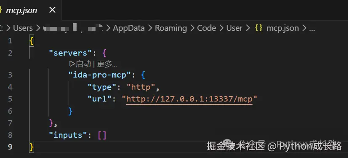
Task: Click the blue closing brace on line 6
Action: (x=70, y=111)
